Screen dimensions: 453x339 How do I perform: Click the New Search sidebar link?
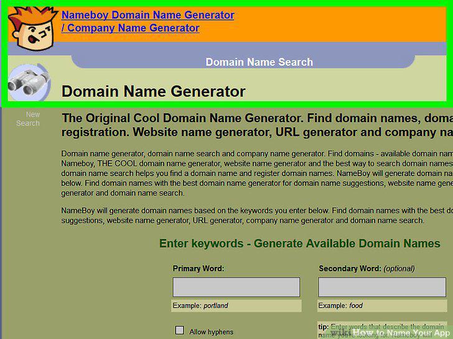(x=28, y=119)
